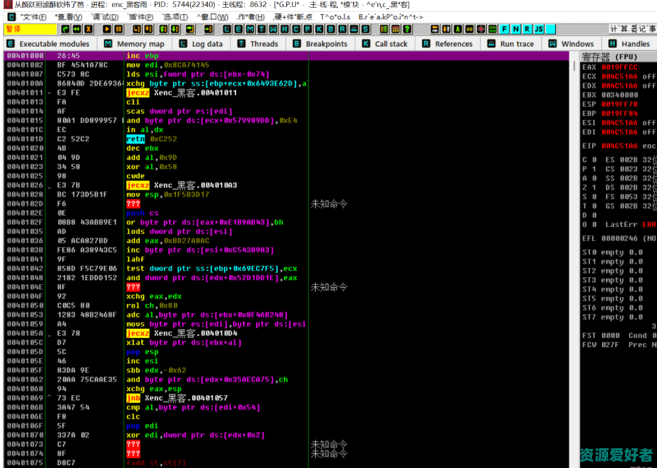Open Memory map via the M toolbar icon

[249, 28]
